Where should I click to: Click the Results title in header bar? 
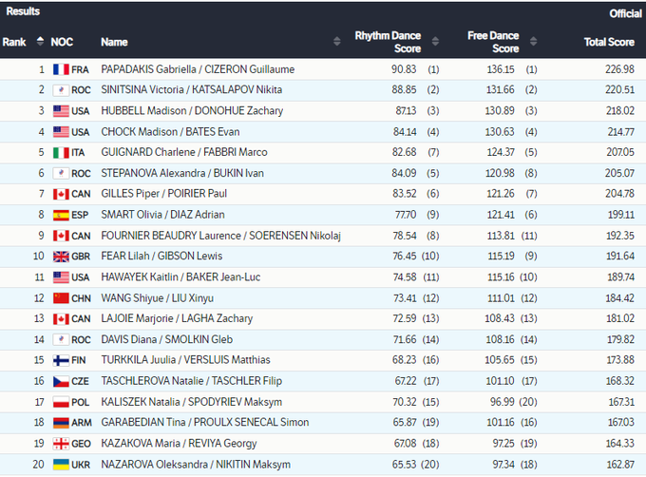tap(23, 11)
